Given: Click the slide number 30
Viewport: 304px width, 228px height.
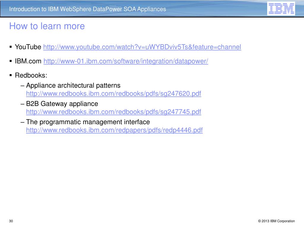Looking at the screenshot, I should pyautogui.click(x=11, y=221).
